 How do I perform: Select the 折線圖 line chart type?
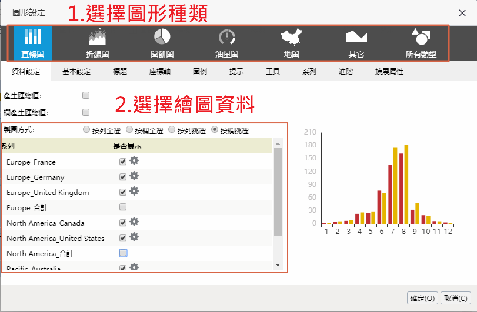point(97,43)
